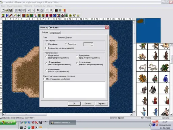Viewport: 173px width, 130px height.
Task: Confirm the dialog with OK
Action: (x=74, y=104)
